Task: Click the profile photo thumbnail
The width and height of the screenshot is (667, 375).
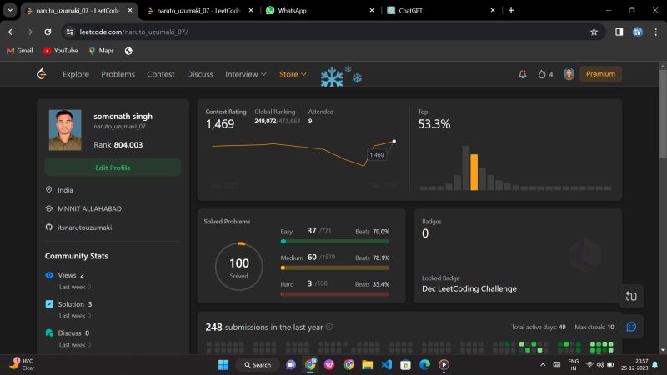Action: click(x=65, y=130)
